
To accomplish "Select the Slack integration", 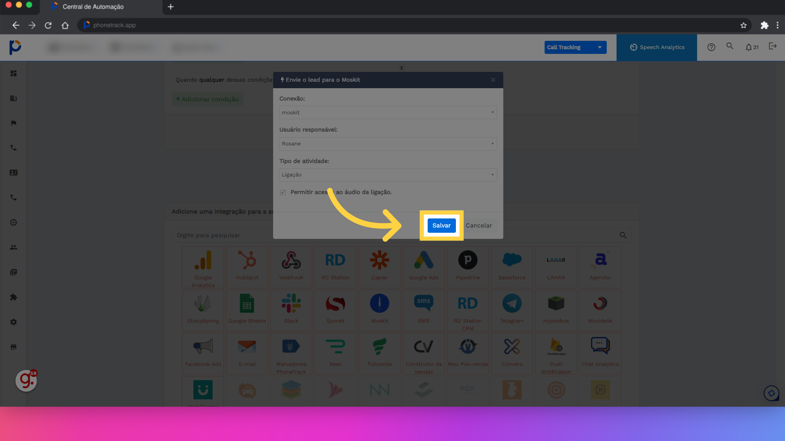I will click(292, 311).
